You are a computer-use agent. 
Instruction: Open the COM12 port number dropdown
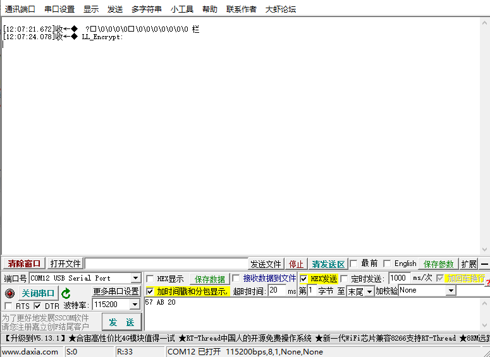(135, 279)
